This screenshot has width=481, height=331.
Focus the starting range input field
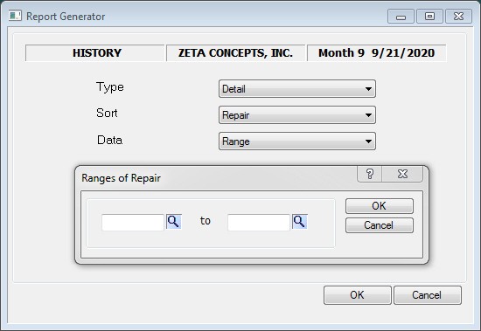point(133,222)
